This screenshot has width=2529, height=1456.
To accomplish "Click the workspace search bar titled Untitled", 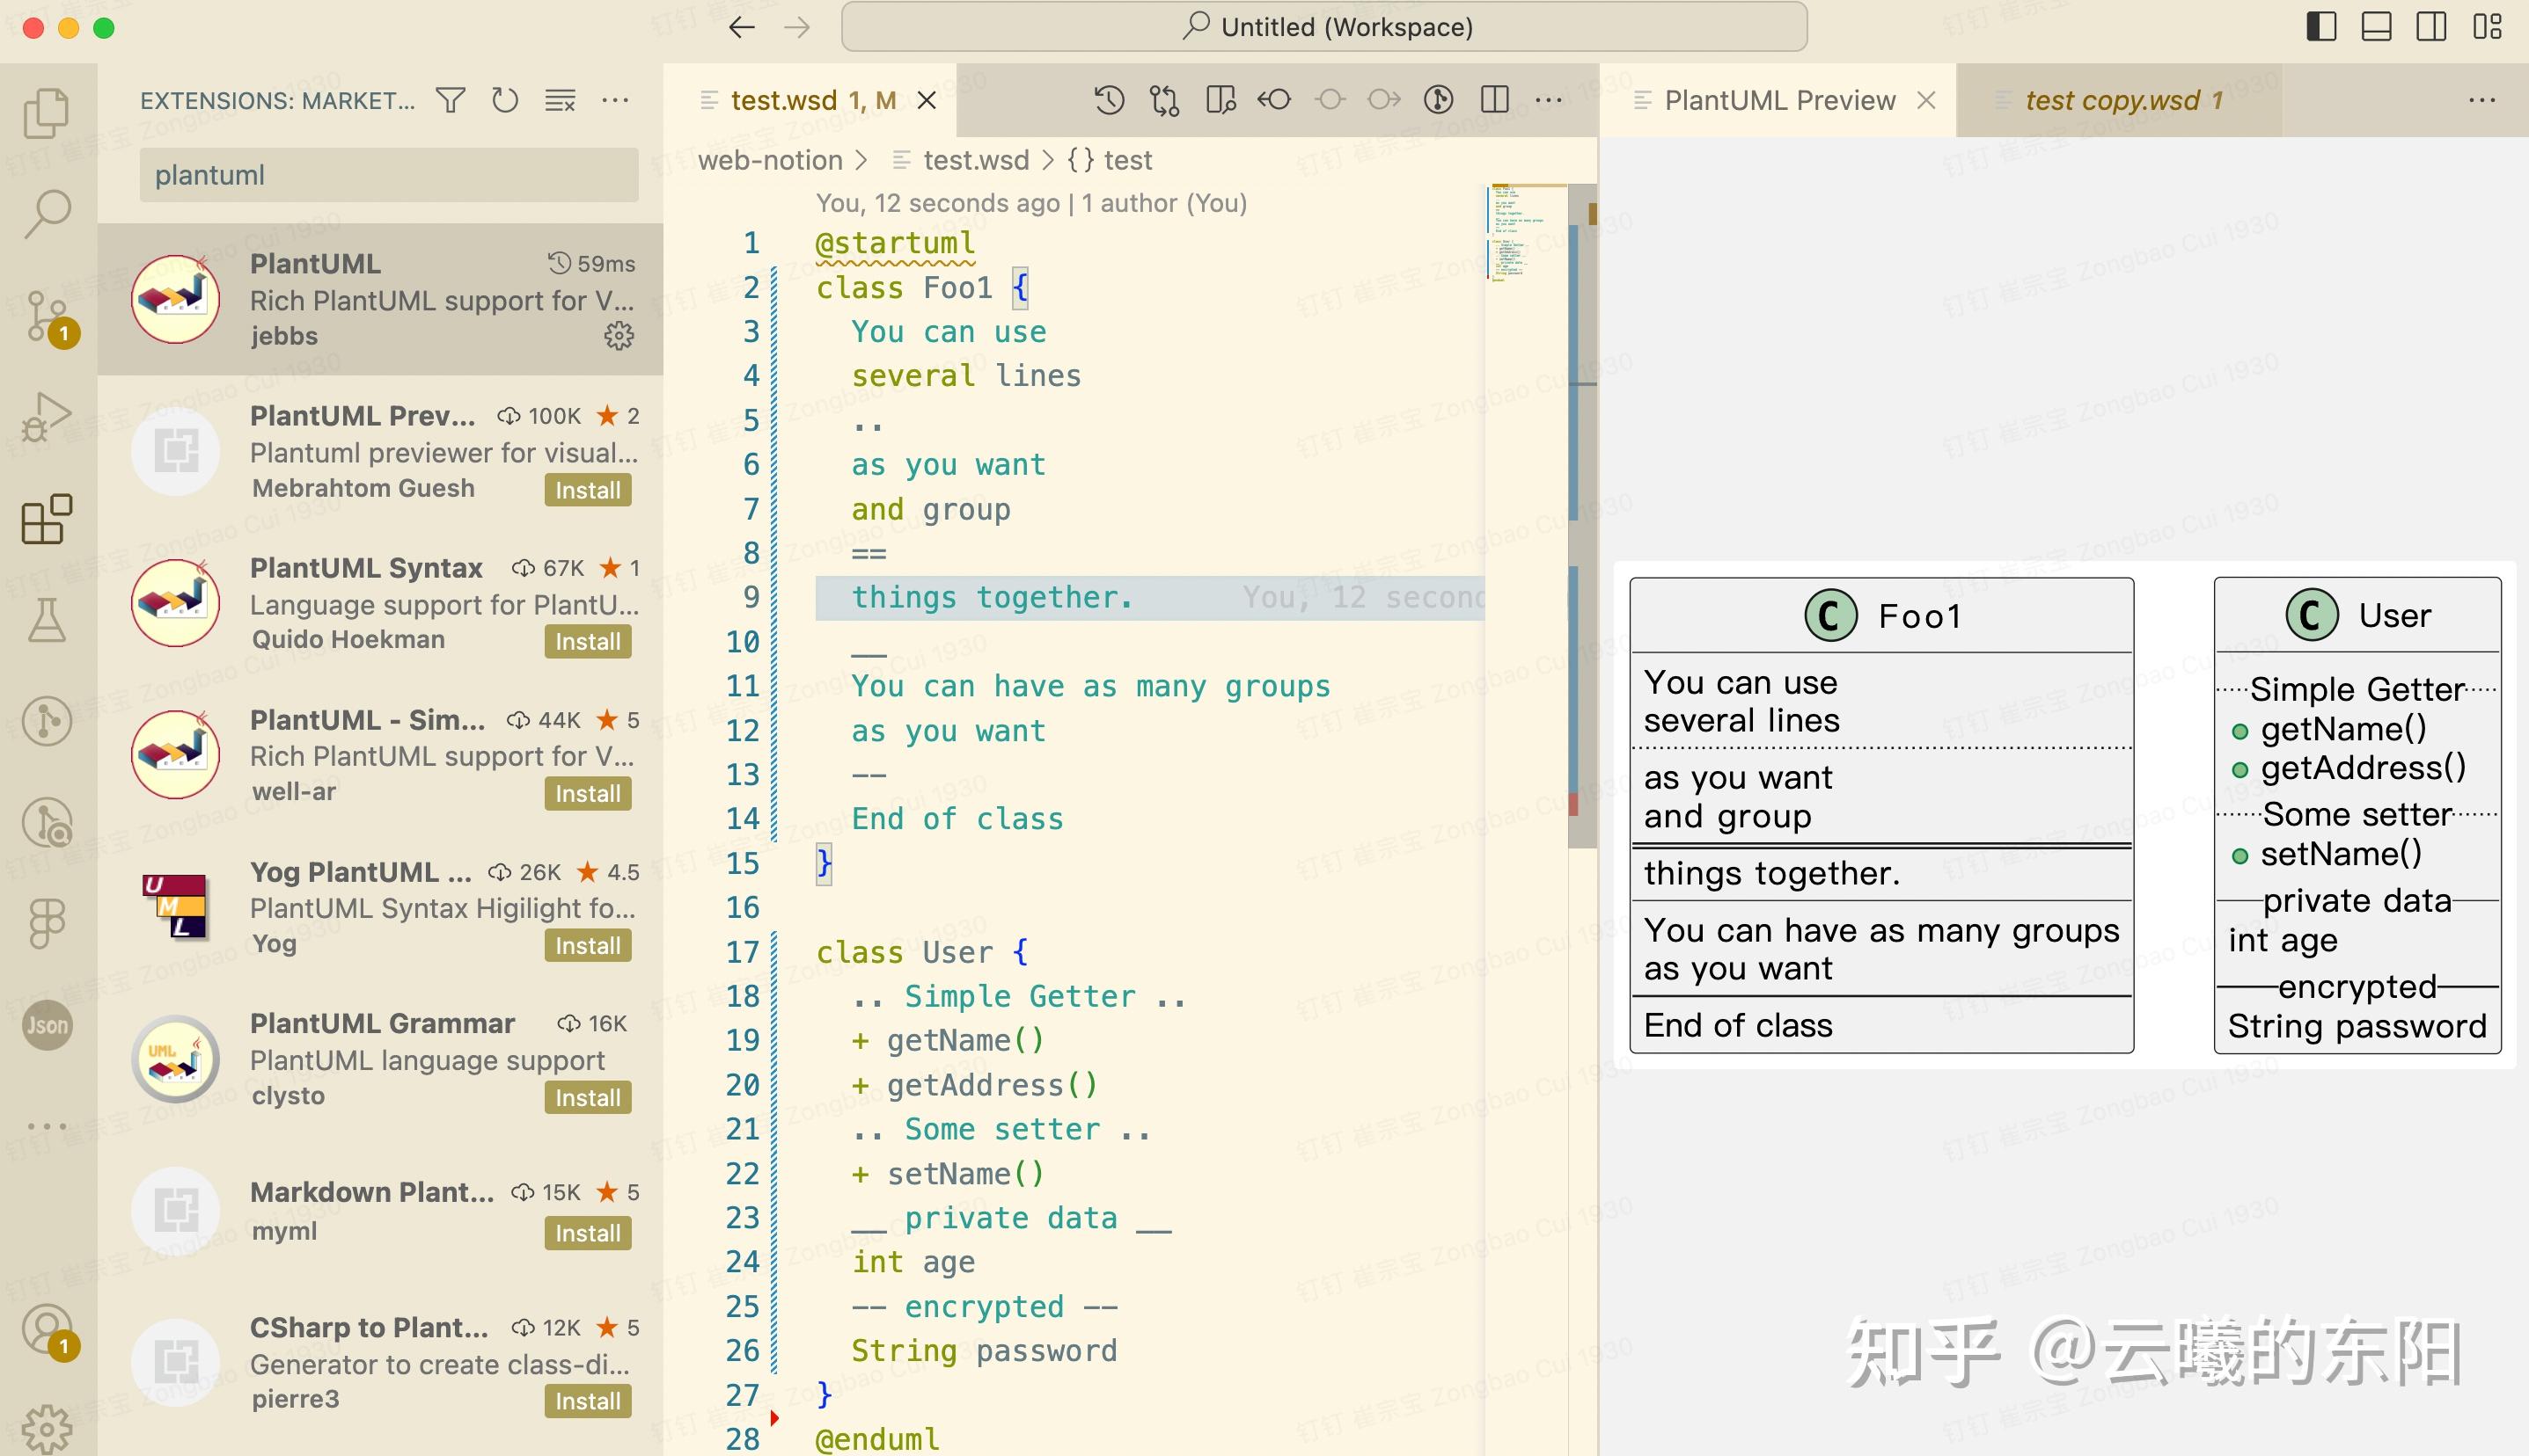I will pyautogui.click(x=1324, y=26).
